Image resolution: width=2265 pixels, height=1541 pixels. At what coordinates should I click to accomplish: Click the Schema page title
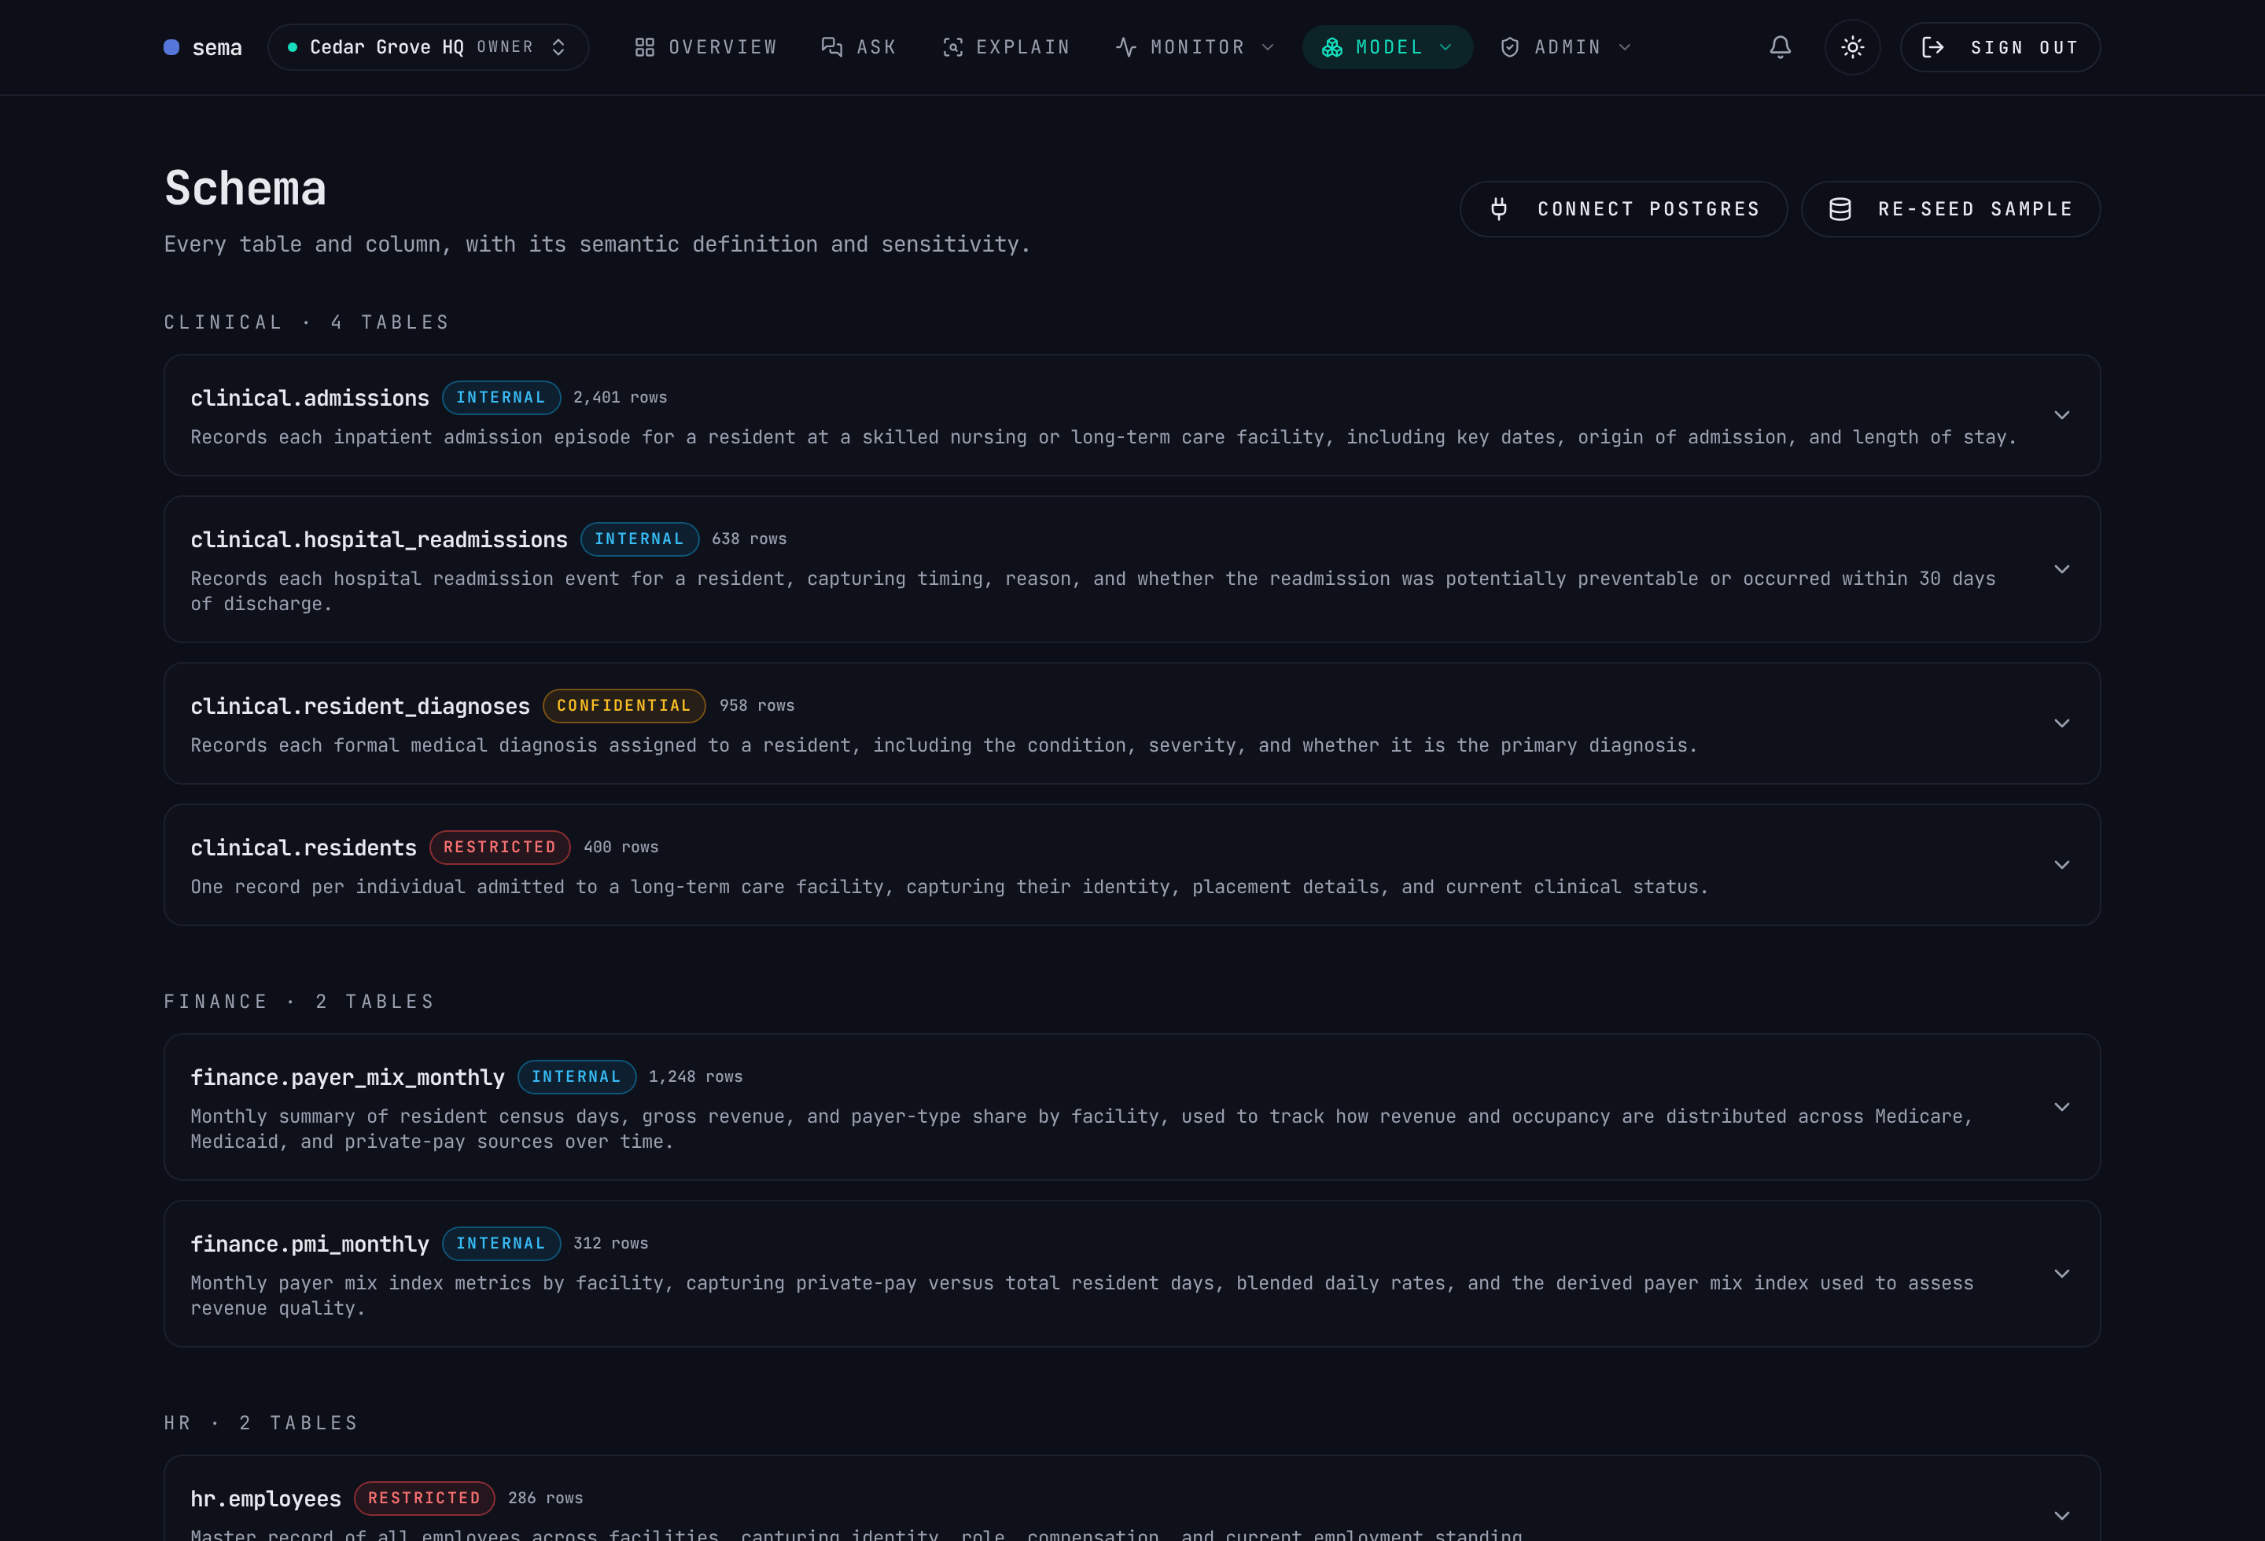[x=245, y=188]
